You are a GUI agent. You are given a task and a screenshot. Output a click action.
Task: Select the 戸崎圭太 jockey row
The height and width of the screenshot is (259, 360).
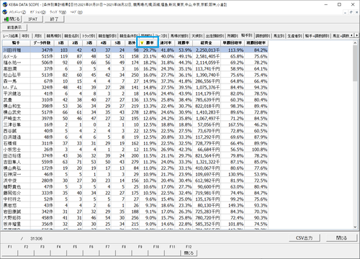(x=135, y=119)
